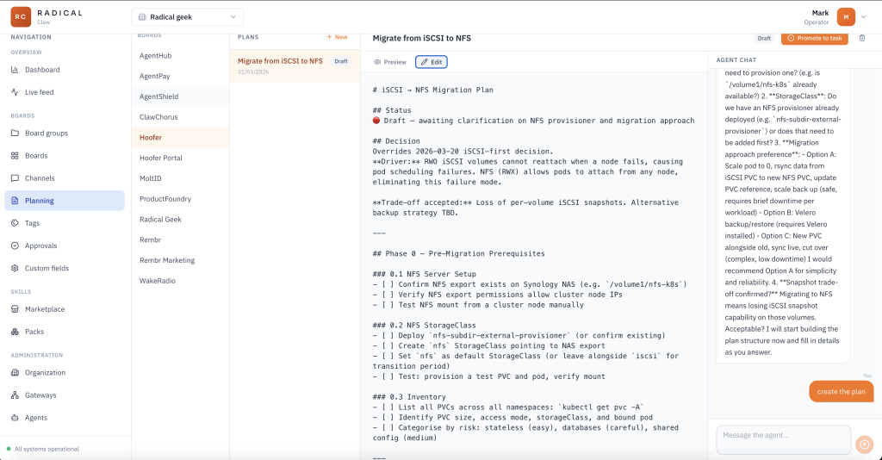This screenshot has width=882, height=460.
Task: Open Live feed in sidebar
Action: 39,92
